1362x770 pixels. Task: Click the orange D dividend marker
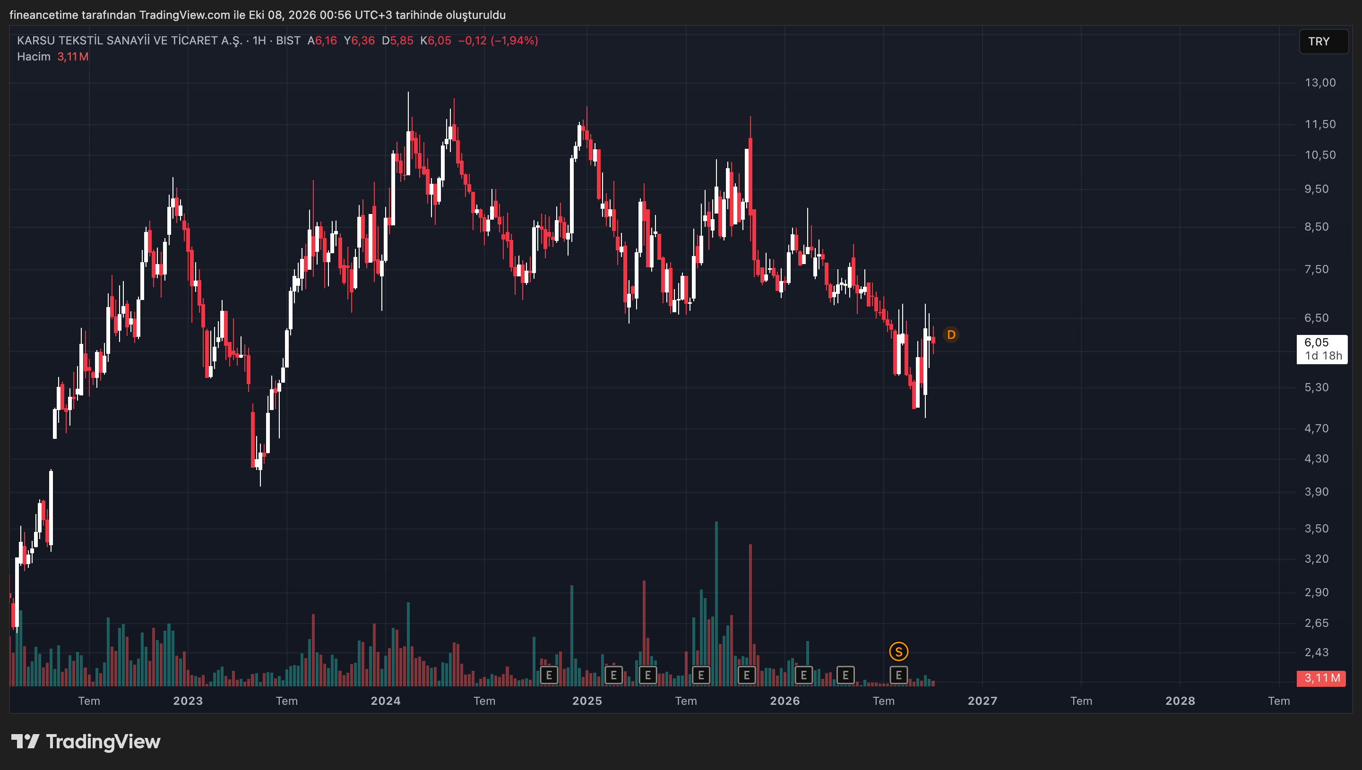[951, 335]
